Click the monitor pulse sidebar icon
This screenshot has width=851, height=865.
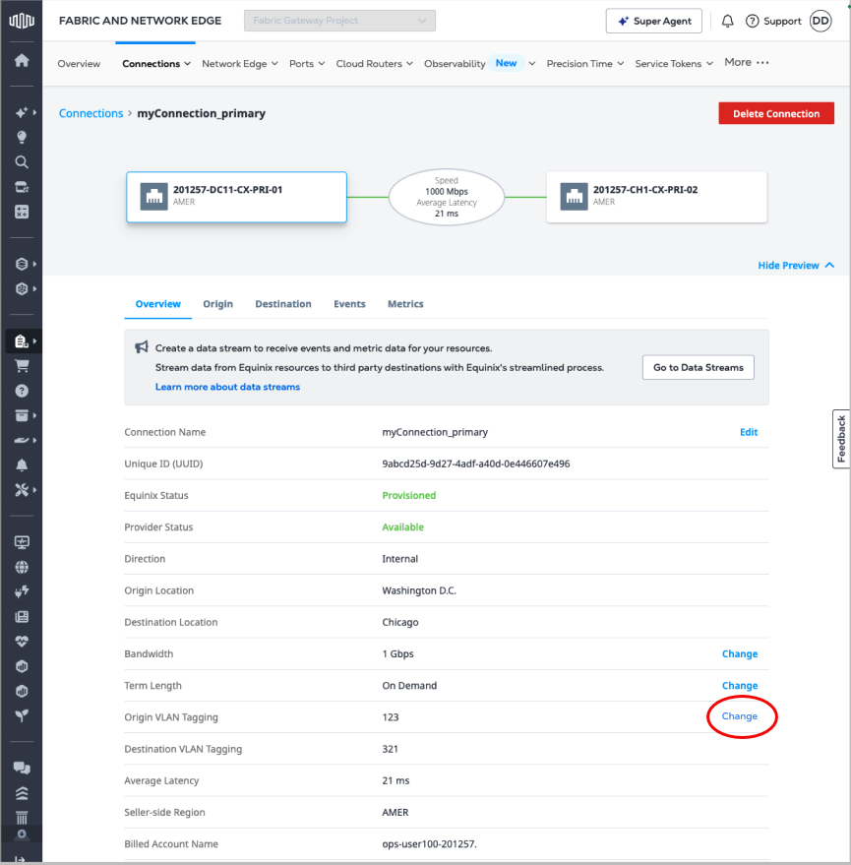(22, 542)
